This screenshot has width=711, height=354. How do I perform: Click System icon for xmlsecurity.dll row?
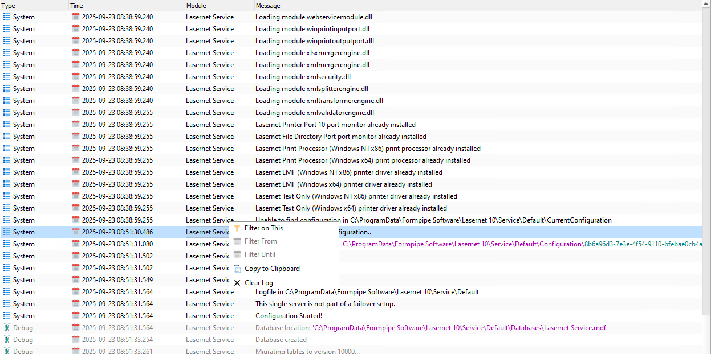coord(7,77)
